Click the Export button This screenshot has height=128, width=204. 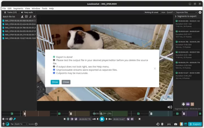(195, 124)
